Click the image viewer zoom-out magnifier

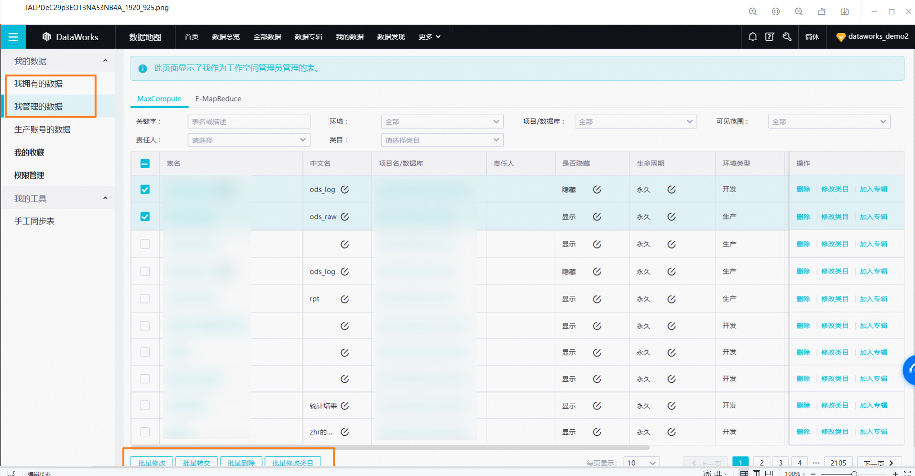(x=799, y=11)
